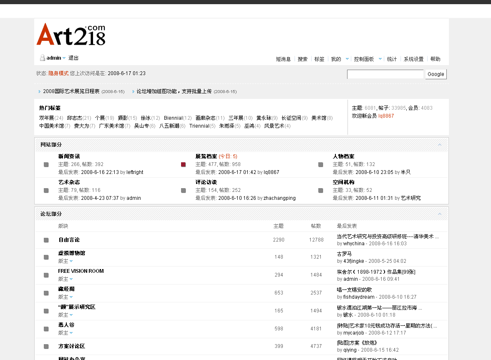The width and height of the screenshot is (491, 360).
Task: Click the 双年展 hot tag
Action: click(x=46, y=118)
